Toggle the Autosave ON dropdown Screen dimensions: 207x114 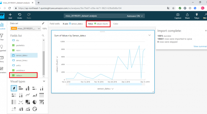[x=135, y=16]
